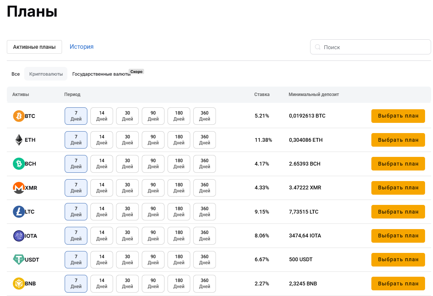433x296 pixels.
Task: Select the 14 Дней period for BTC
Action: (x=102, y=116)
